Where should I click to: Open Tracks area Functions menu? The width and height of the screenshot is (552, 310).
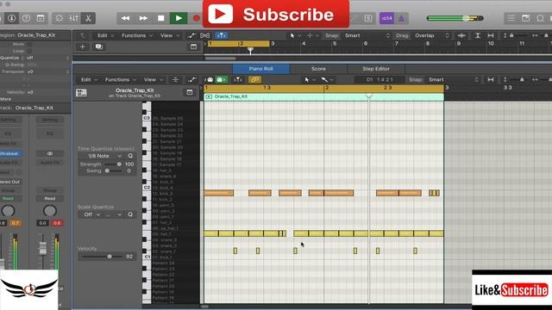pyautogui.click(x=137, y=35)
